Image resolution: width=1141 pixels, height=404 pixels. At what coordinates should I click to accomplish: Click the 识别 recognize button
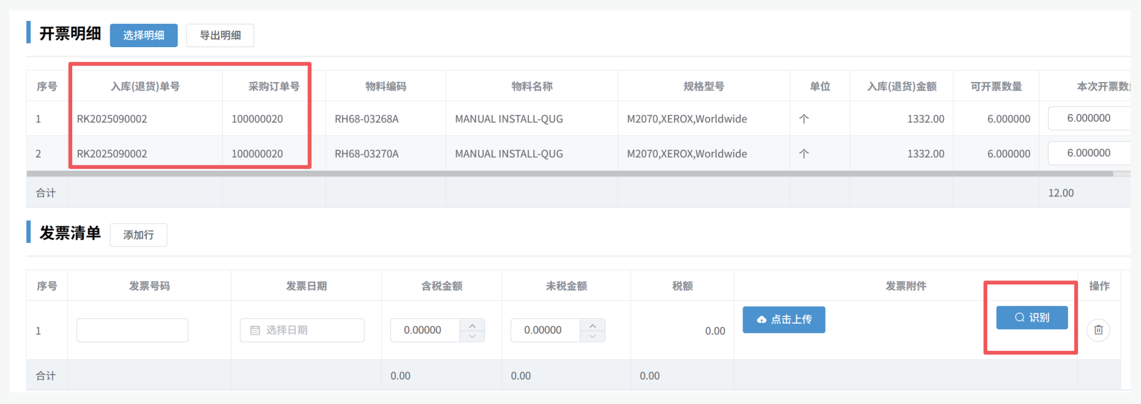1031,318
